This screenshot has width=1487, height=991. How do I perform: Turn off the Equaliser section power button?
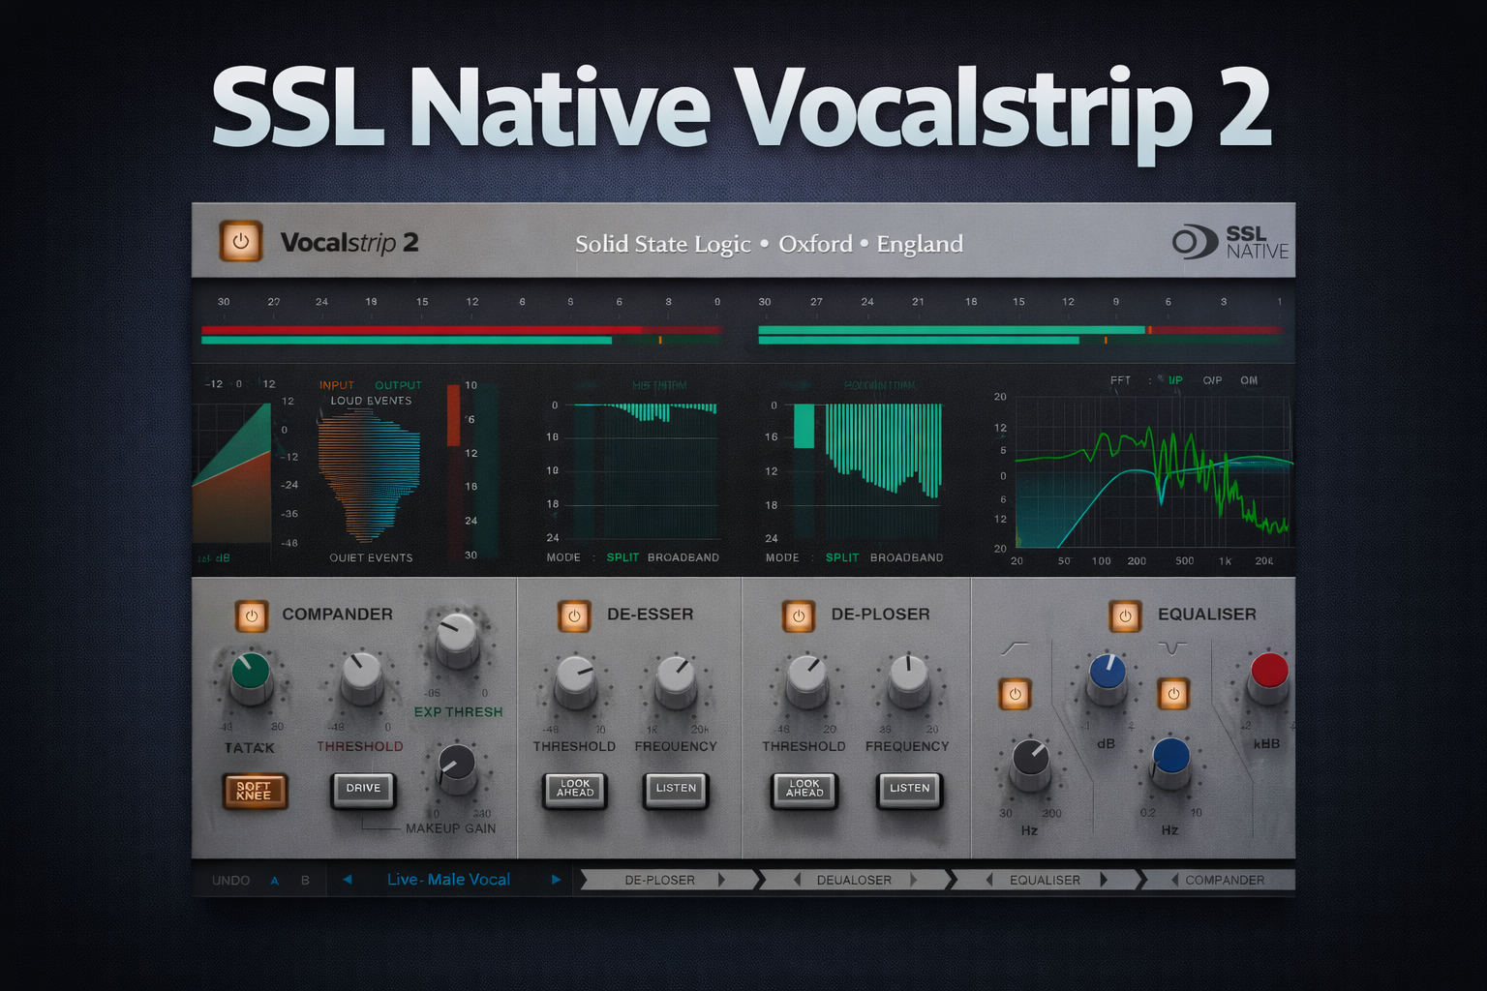tap(1125, 616)
